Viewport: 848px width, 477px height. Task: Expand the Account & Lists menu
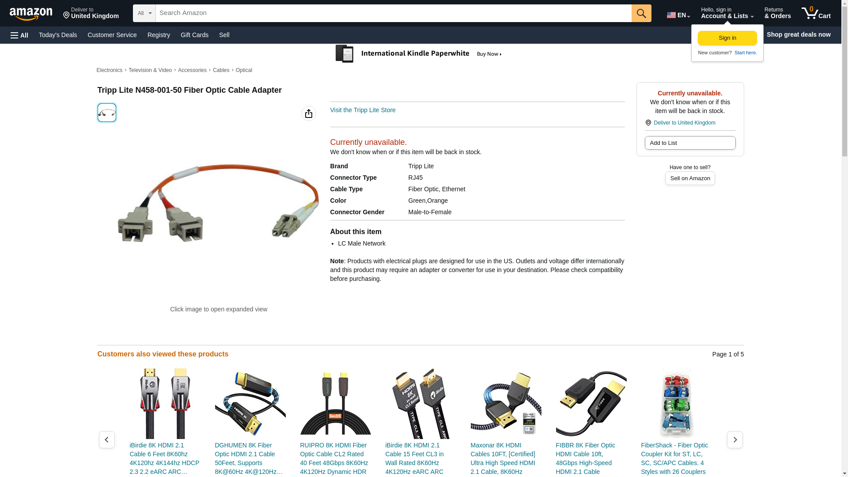pyautogui.click(x=727, y=13)
